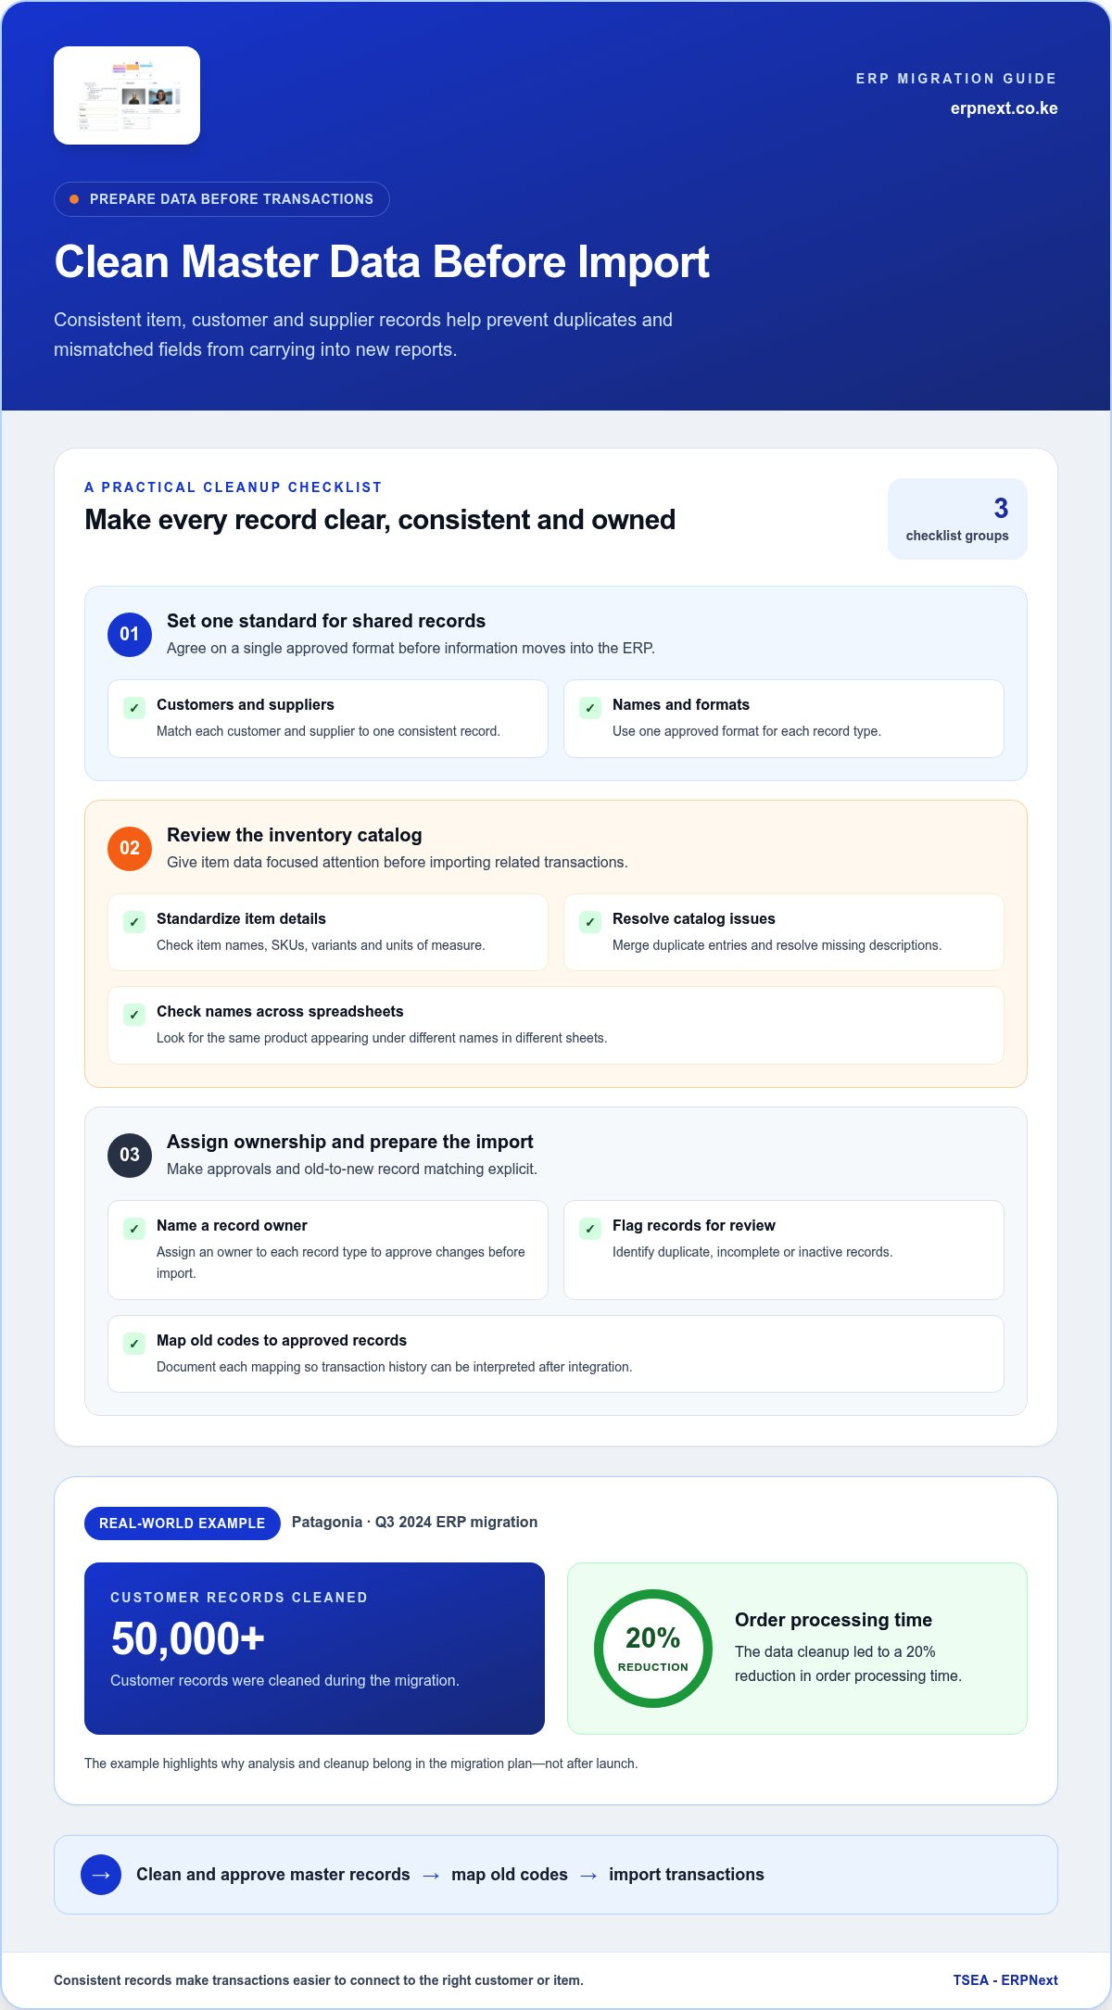Open the header thumbnail image
This screenshot has width=1112, height=2010.
coord(127,95)
